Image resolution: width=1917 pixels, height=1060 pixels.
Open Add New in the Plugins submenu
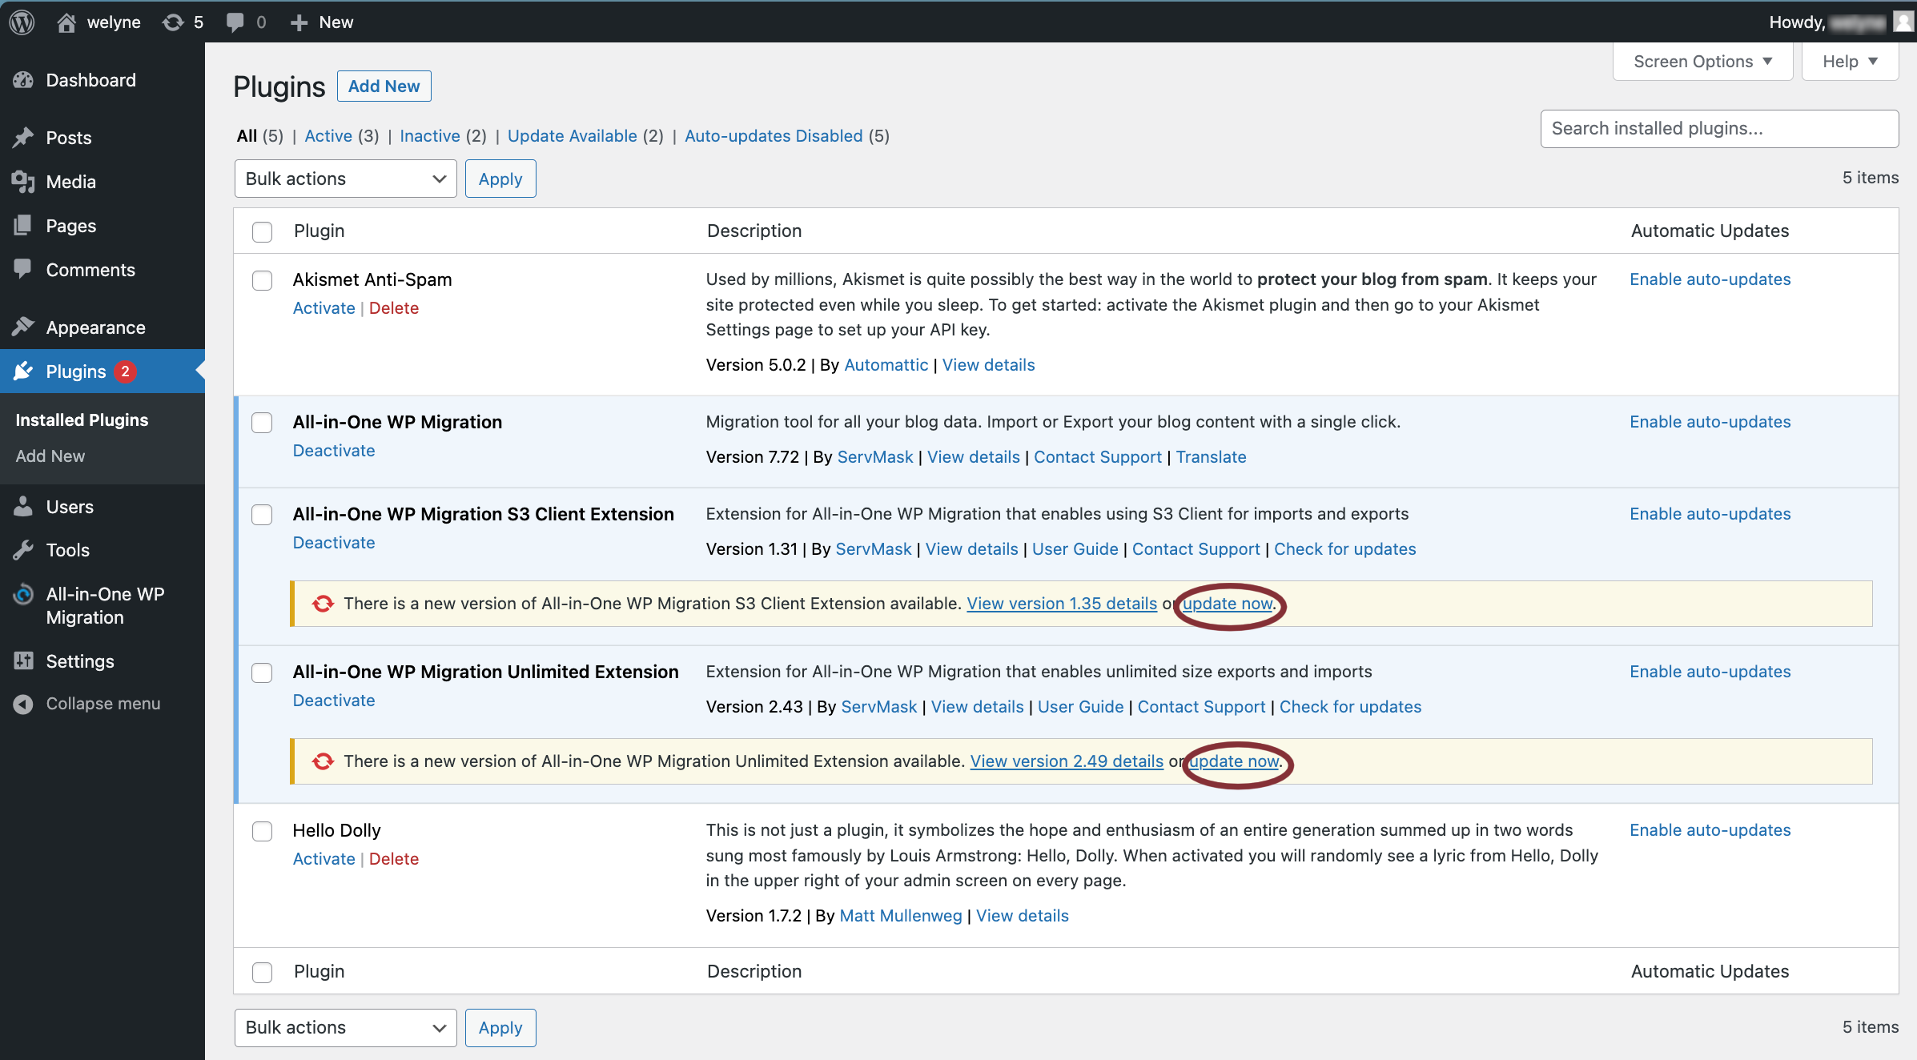50,456
